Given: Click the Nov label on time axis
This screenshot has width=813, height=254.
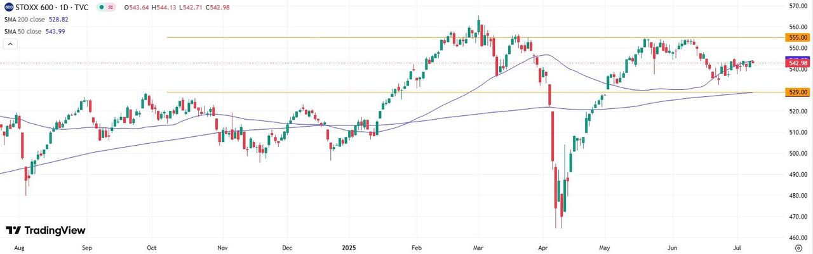Looking at the screenshot, I should pyautogui.click(x=222, y=249).
